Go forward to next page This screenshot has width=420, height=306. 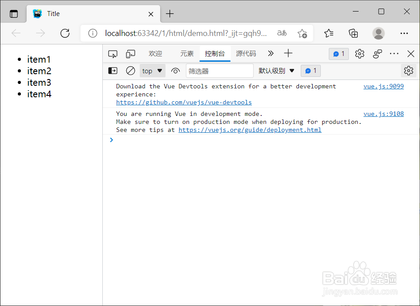pyautogui.click(x=40, y=33)
